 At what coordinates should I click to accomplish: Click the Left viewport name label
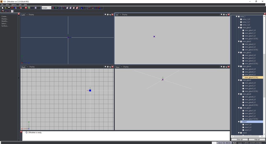tap(23, 15)
